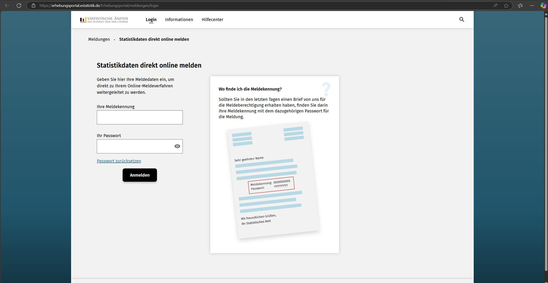Focus the Ihre Meldekennung input field
548x283 pixels.
[x=140, y=117]
